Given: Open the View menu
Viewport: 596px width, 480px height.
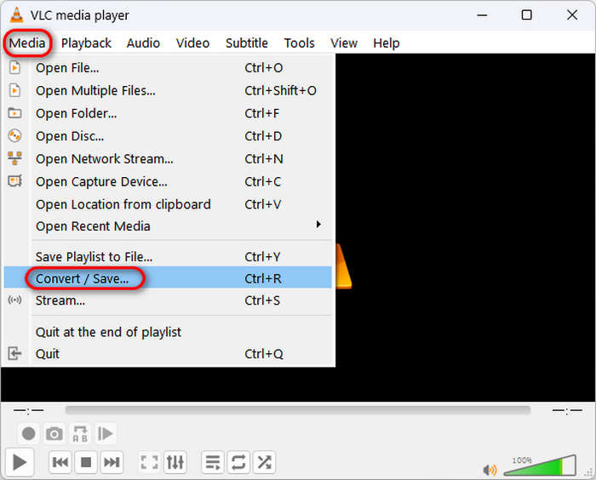Looking at the screenshot, I should [344, 43].
